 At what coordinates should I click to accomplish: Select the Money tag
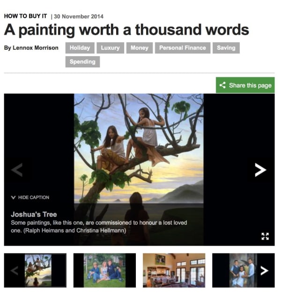click(140, 48)
